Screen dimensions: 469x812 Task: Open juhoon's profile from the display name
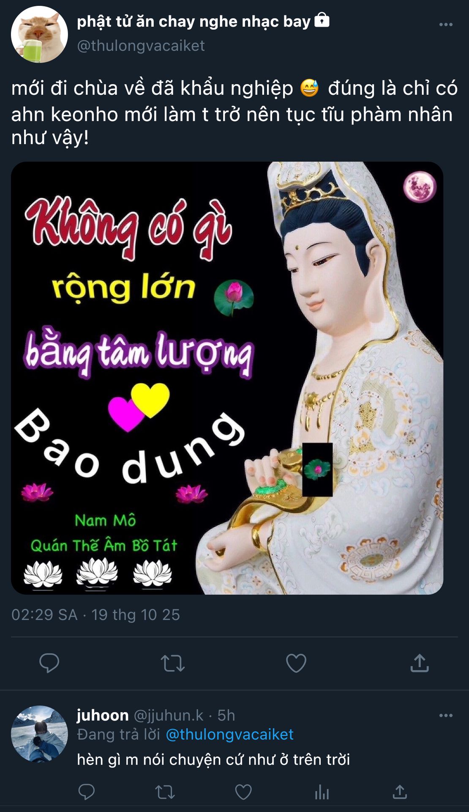(103, 715)
